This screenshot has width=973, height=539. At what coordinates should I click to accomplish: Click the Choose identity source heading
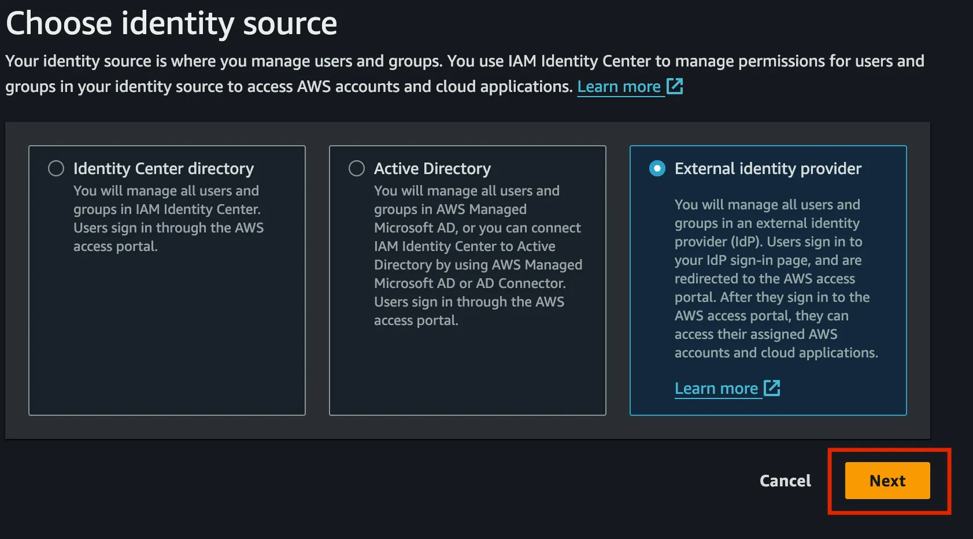point(172,24)
